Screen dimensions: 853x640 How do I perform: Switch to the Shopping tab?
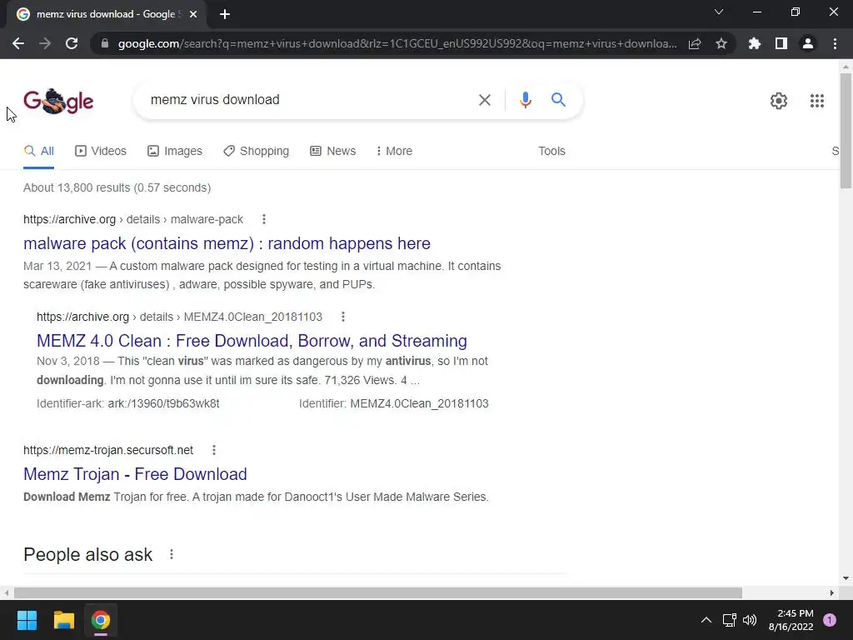[257, 152]
